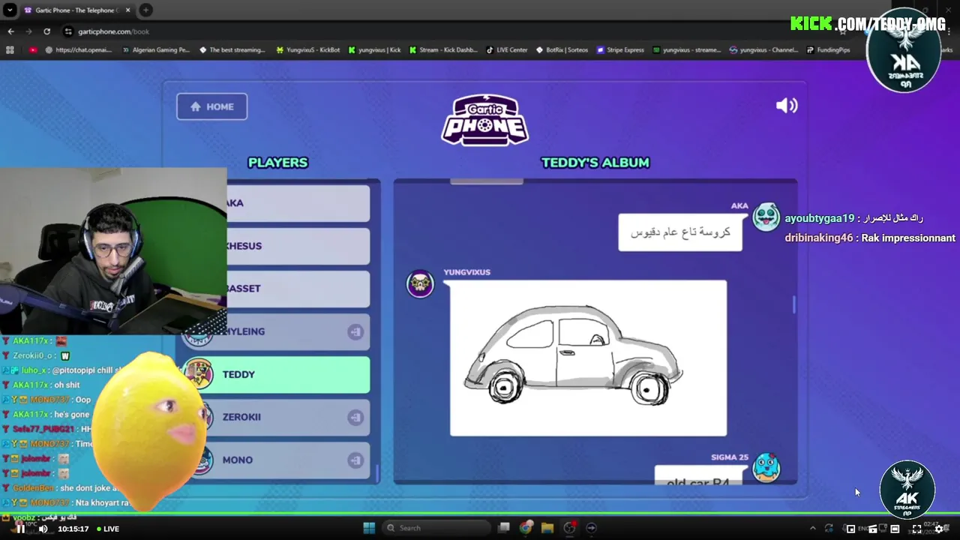Click the TEDDY'S ALBUM heading
Viewport: 960px width, 540px height.
(595, 163)
